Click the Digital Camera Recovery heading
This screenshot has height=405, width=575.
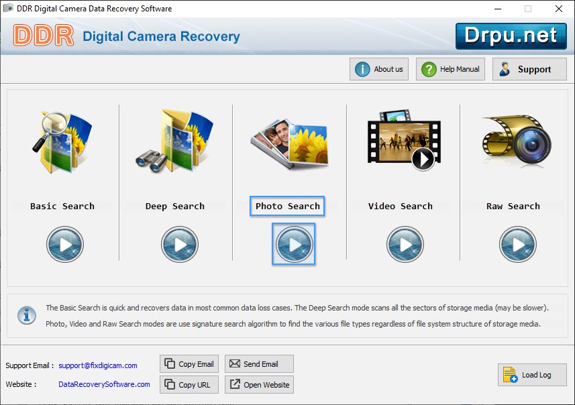161,36
